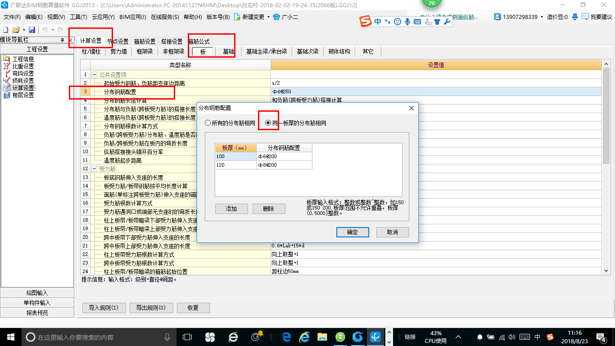
Task: Click the New file toolbar icon
Action: coord(5,29)
